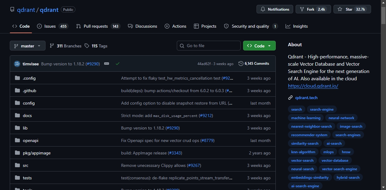386x190 pixels.
Task: Click the fork icon in Fork button
Action: coord(302,9)
